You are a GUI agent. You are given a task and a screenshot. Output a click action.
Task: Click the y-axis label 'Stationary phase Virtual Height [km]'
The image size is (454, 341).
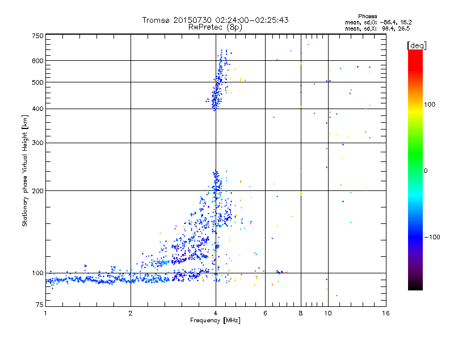pos(24,170)
